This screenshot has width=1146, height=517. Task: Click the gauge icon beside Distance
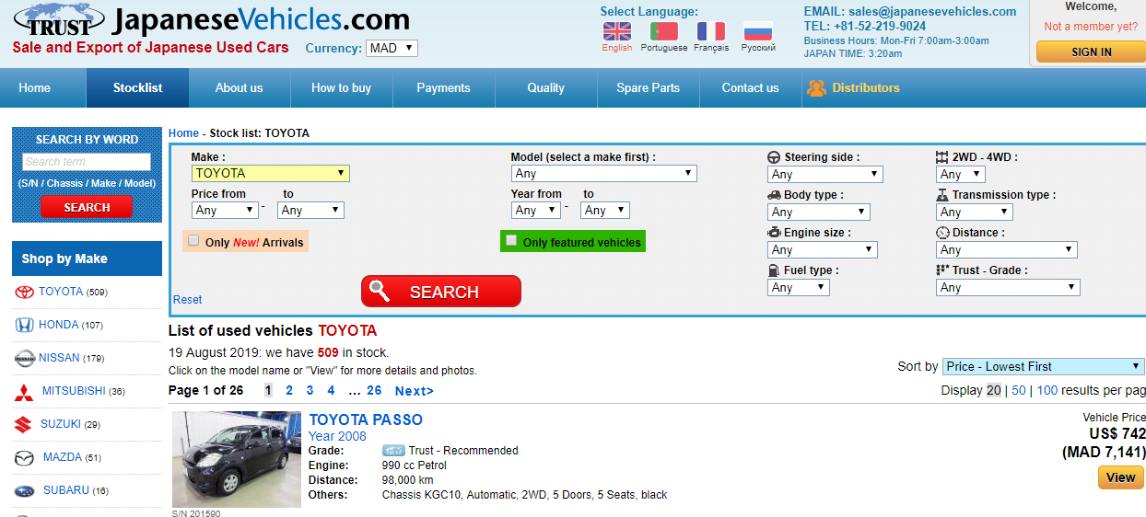point(942,233)
